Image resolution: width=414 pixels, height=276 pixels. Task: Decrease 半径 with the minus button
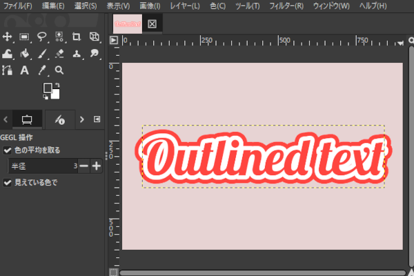(x=83, y=166)
